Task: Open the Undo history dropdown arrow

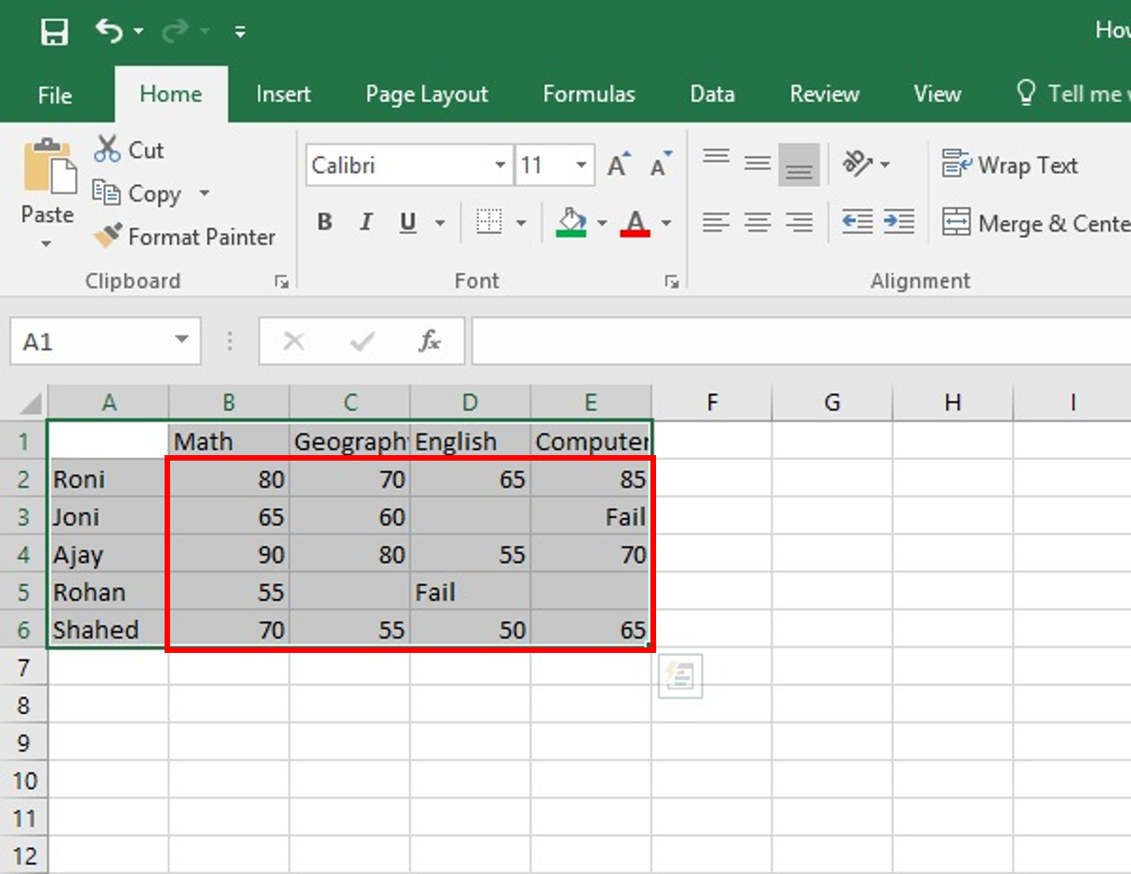Action: pos(138,33)
